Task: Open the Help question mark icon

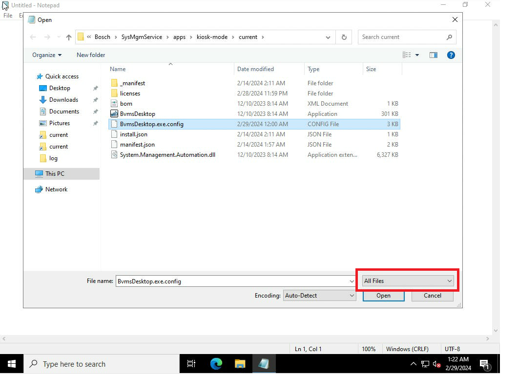Action: pos(451,55)
